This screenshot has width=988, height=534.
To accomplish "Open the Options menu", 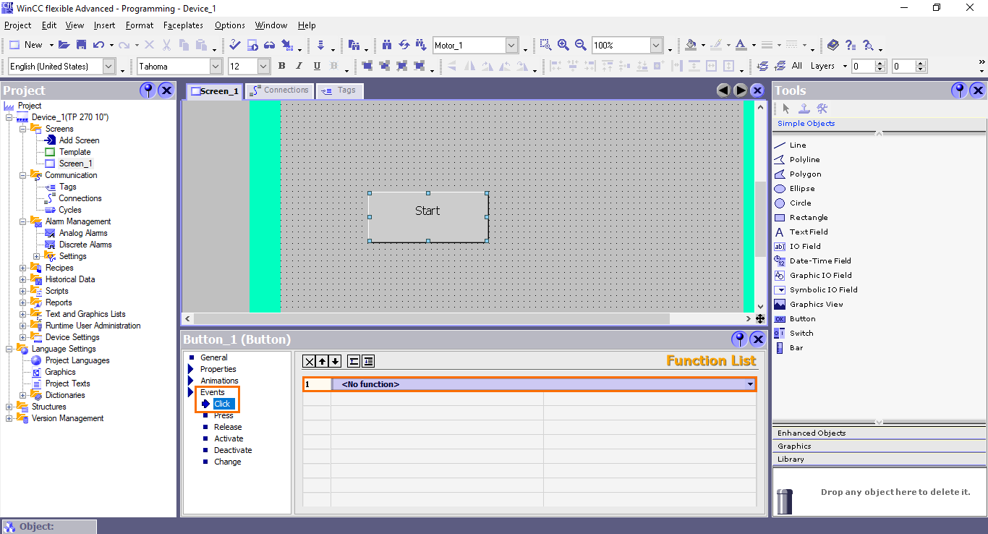I will click(230, 25).
